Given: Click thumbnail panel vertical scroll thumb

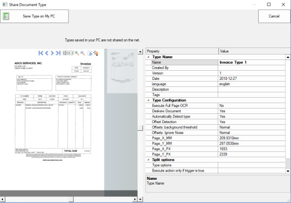Looking at the screenshot, I should click(x=140, y=128).
